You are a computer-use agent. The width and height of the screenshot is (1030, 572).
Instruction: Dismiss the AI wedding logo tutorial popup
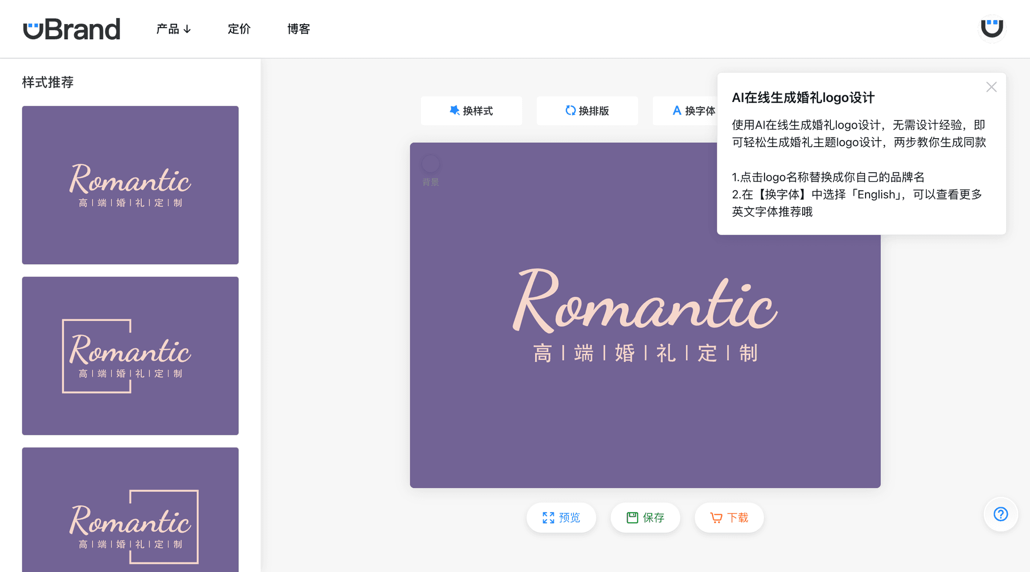coord(990,87)
